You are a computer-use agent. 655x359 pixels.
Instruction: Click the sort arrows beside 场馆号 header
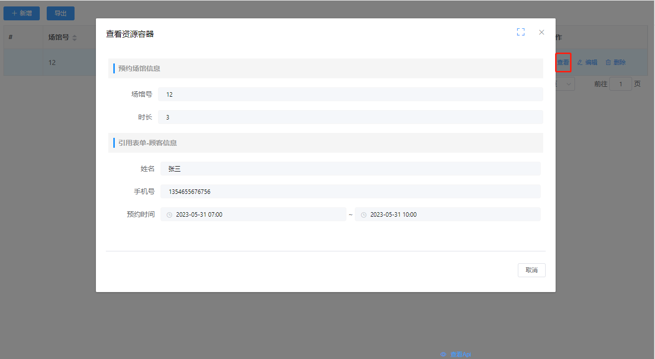click(x=75, y=38)
